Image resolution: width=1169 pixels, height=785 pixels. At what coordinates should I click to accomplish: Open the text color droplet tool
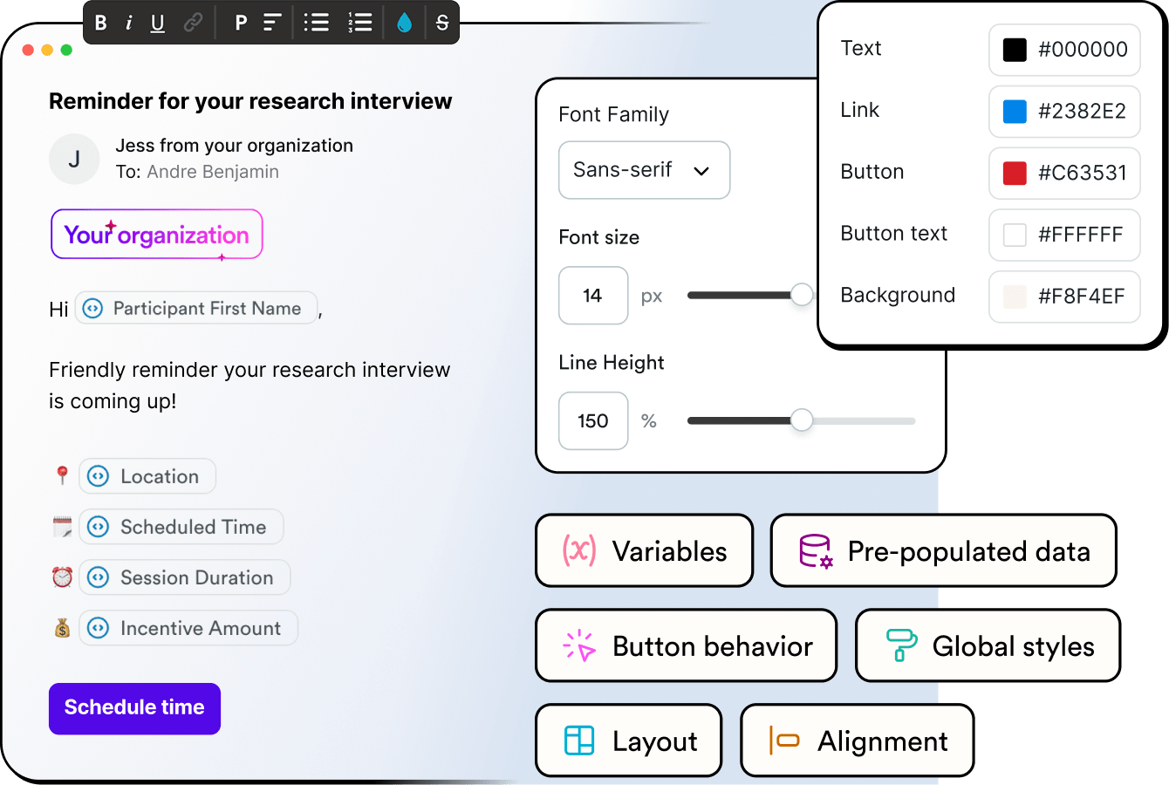tap(404, 23)
